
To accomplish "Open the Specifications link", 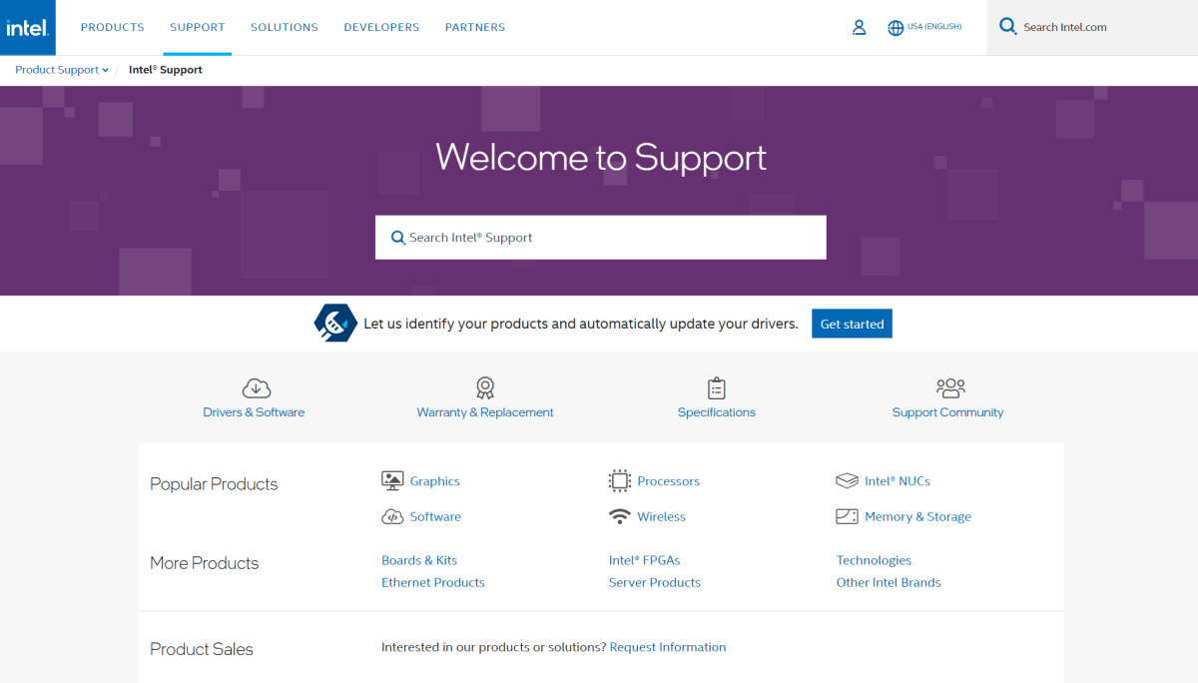I will pyautogui.click(x=717, y=412).
